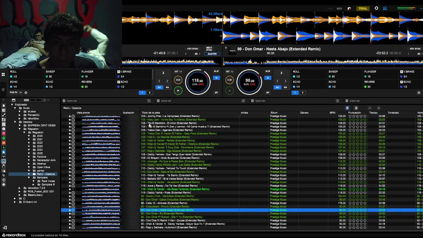This screenshot has width=423, height=238.
Task: Open the grid panel icon beside pad FX
Action: tap(3, 75)
